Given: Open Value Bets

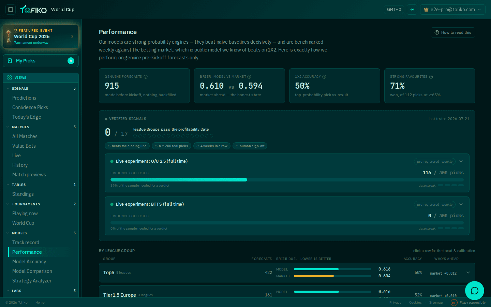Looking at the screenshot, I should point(24,146).
